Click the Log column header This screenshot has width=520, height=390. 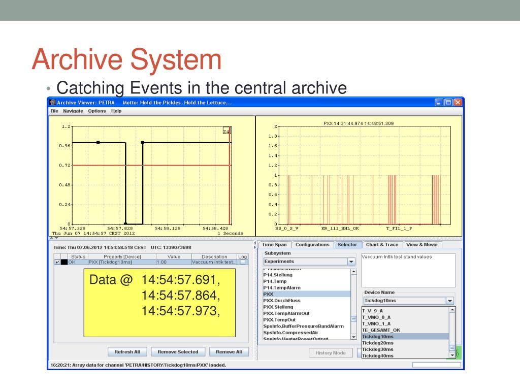pos(242,256)
